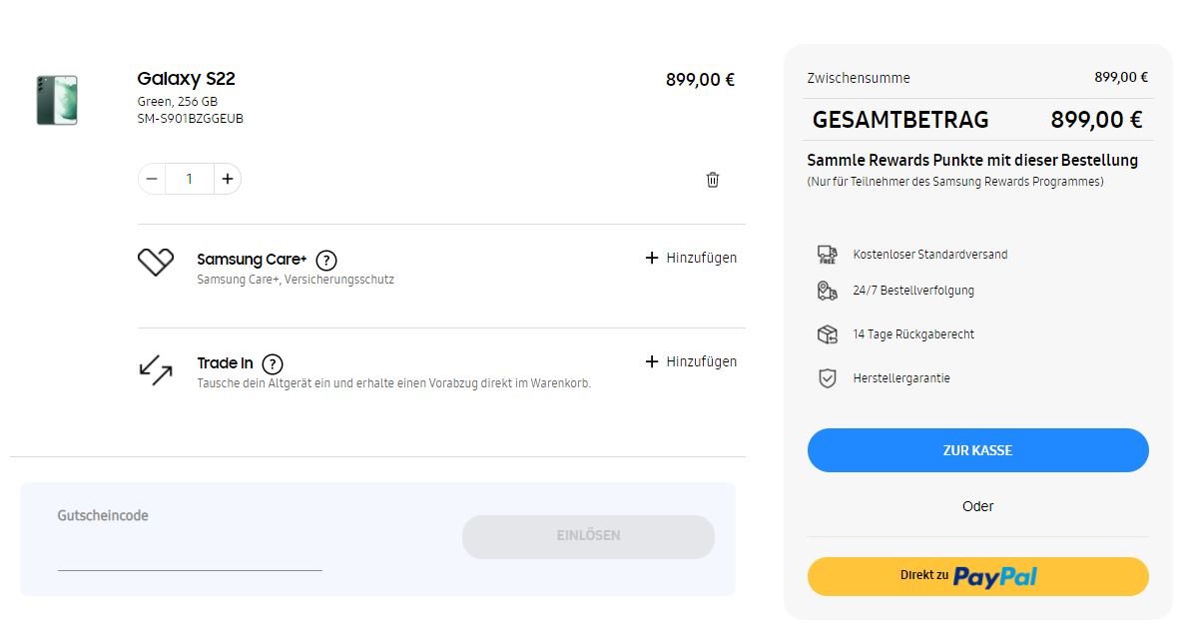Click the Trade In arrows icon
The width and height of the screenshot is (1190, 640).
click(156, 369)
